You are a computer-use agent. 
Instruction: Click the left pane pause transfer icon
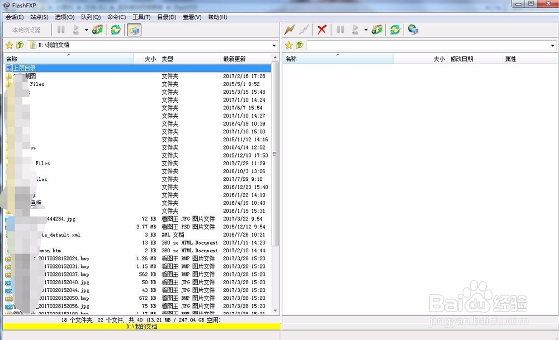(x=61, y=30)
